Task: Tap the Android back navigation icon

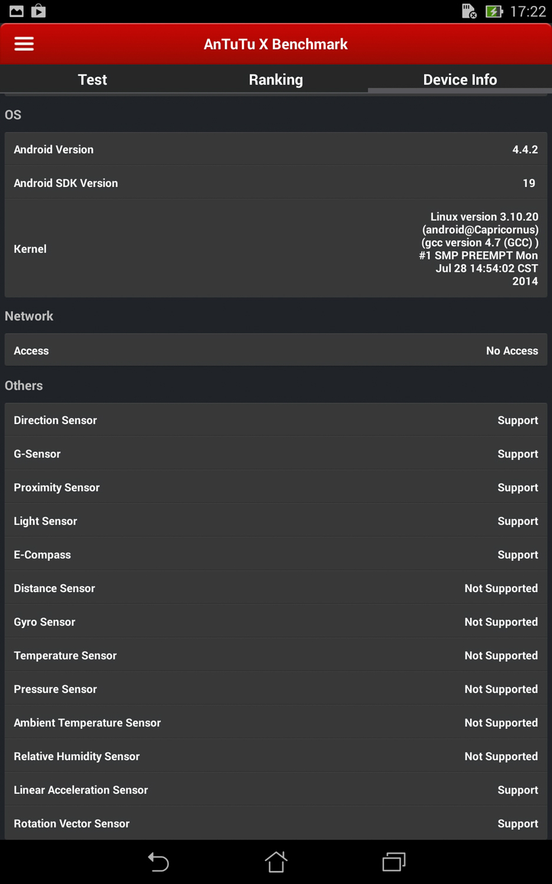Action: click(158, 862)
